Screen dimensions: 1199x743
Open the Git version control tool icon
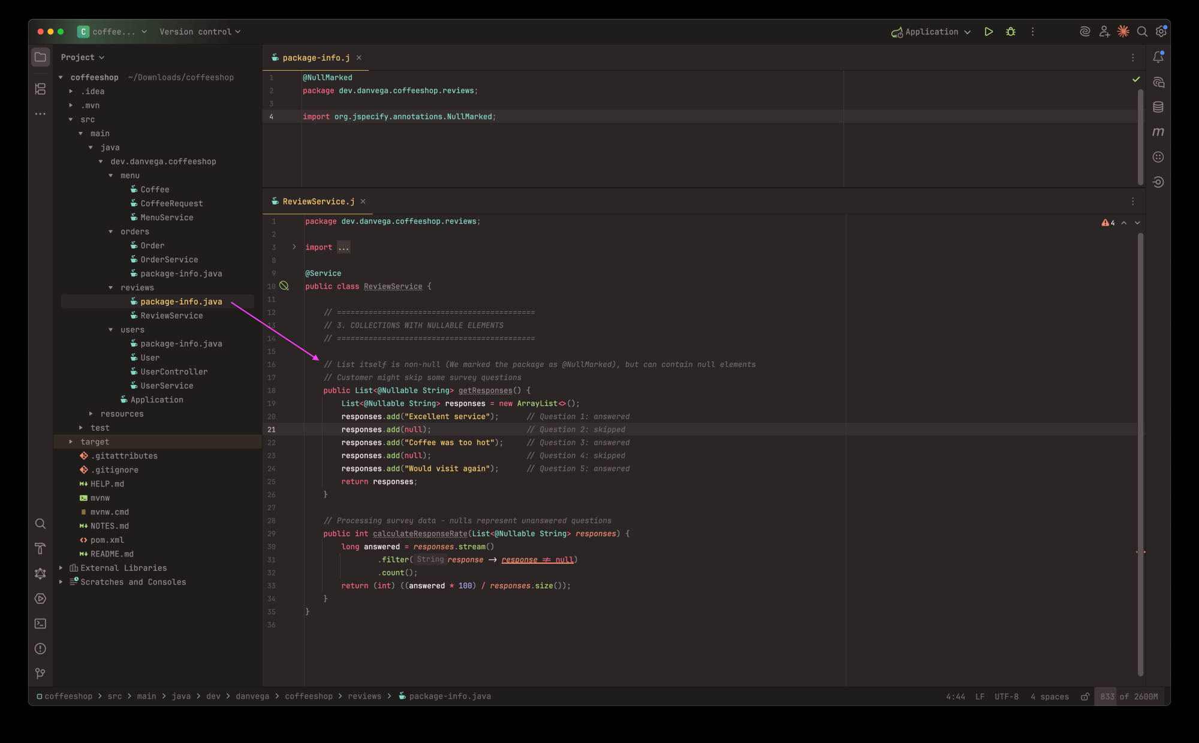pos(40,673)
